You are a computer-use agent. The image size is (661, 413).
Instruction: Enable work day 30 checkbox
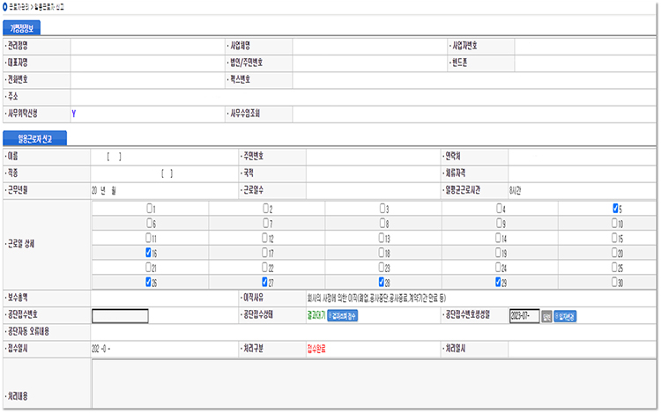(x=616, y=283)
